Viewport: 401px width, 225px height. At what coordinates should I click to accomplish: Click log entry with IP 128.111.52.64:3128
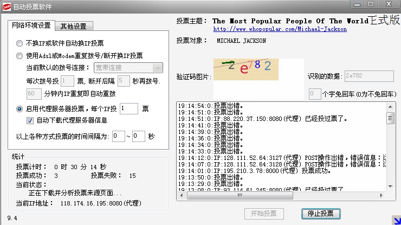click(282, 164)
